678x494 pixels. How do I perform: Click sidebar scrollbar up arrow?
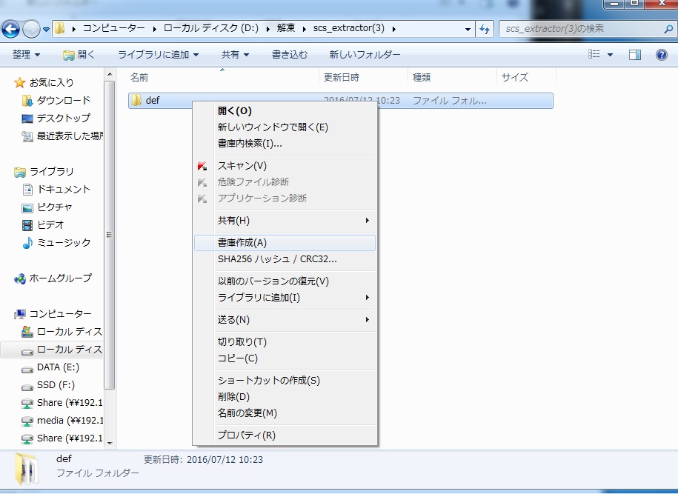click(110, 74)
